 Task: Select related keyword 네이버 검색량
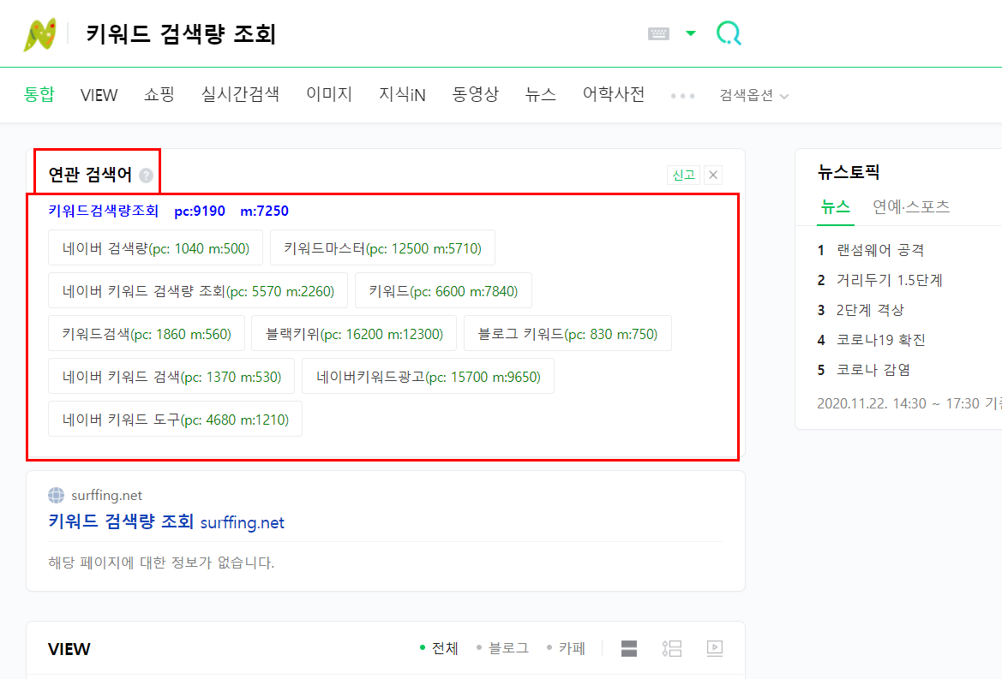[155, 248]
